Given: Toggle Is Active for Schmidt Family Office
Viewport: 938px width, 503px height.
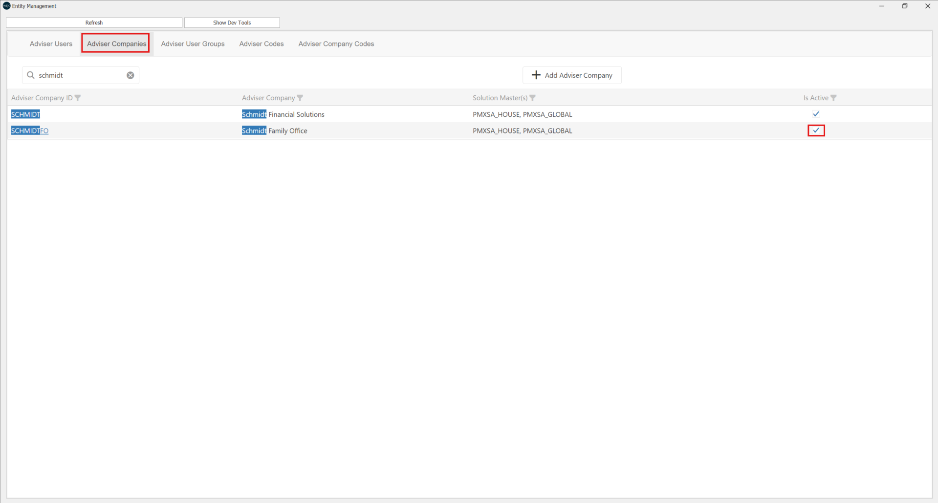Looking at the screenshot, I should (x=816, y=131).
